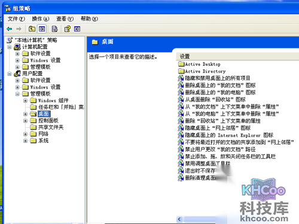Go up one level with folder icon

pos(32,29)
